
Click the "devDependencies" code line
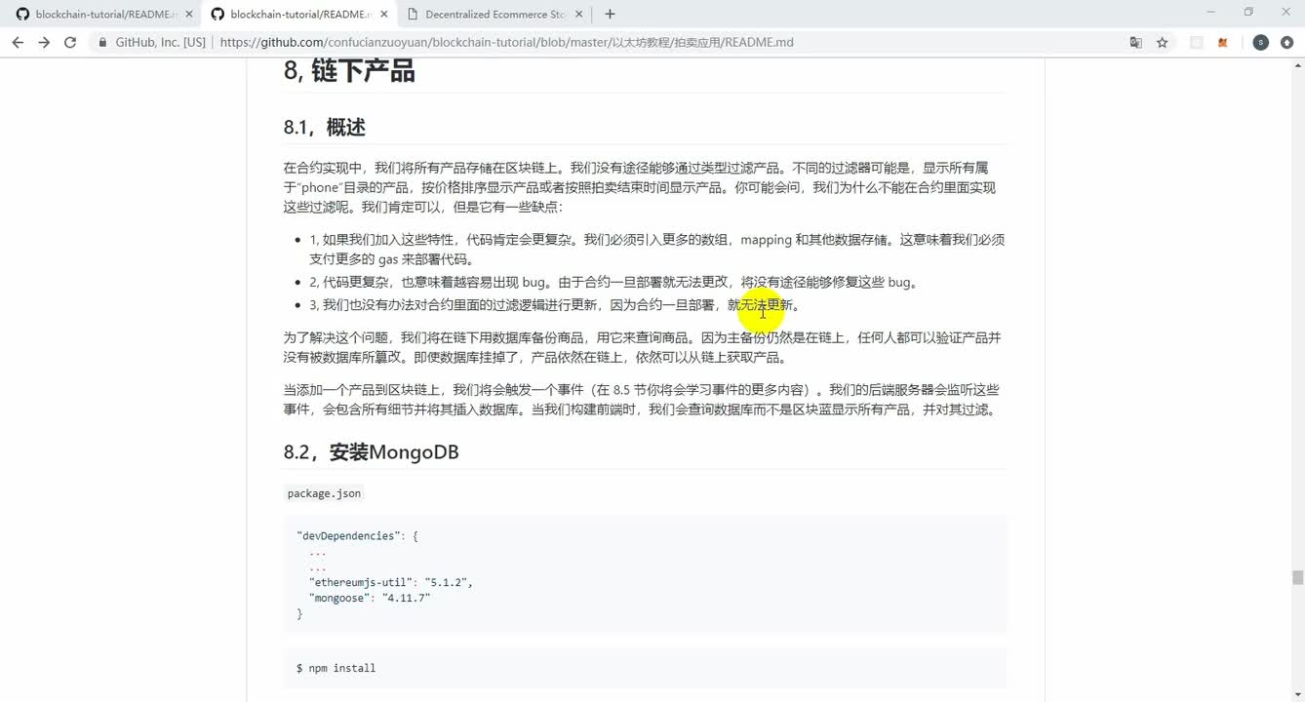point(357,536)
